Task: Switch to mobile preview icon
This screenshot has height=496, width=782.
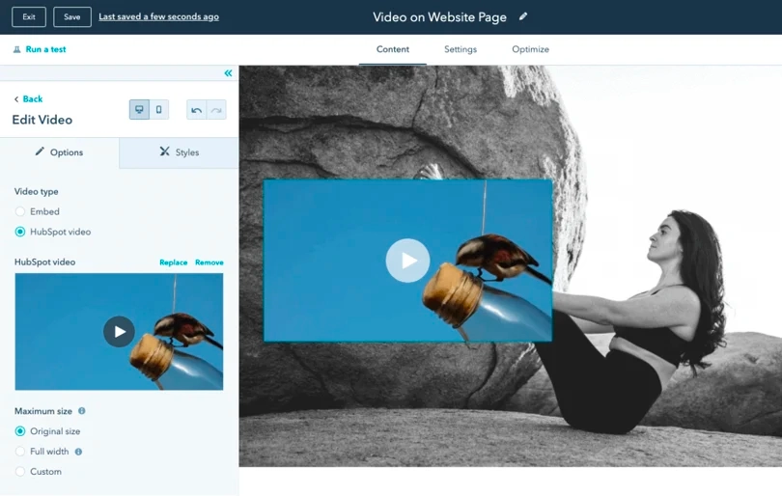Action: click(158, 110)
